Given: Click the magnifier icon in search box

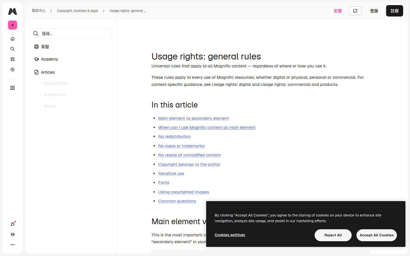Looking at the screenshot, I should (36, 34).
